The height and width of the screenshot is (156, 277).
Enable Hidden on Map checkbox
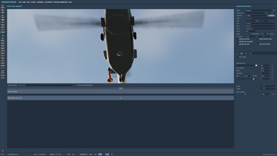(x=237, y=39)
